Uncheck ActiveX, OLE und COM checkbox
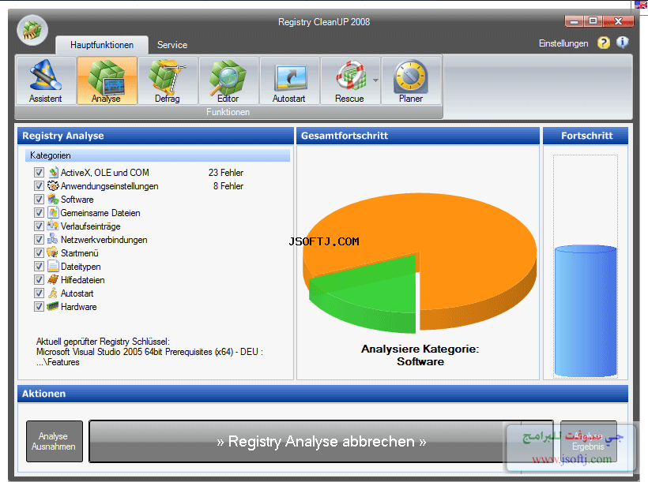Image resolution: width=648 pixels, height=482 pixels. tap(39, 173)
